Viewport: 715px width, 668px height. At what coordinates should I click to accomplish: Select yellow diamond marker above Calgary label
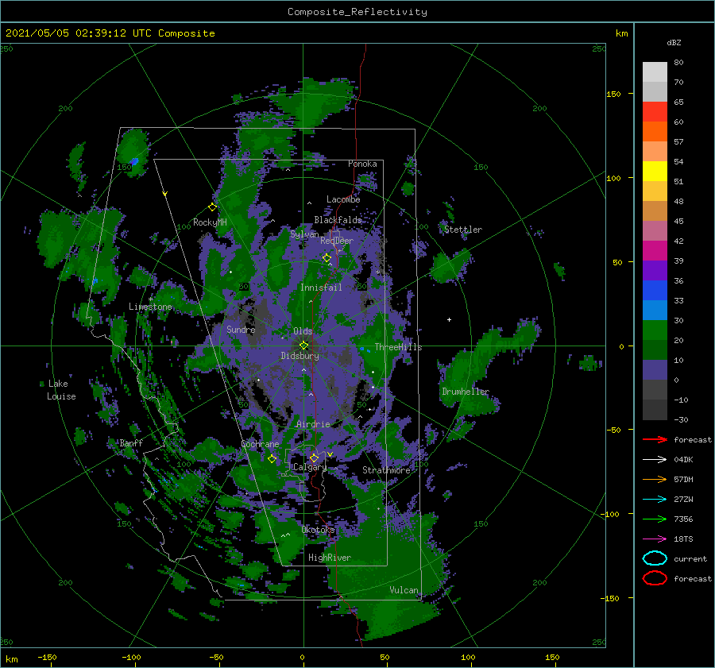pos(314,458)
